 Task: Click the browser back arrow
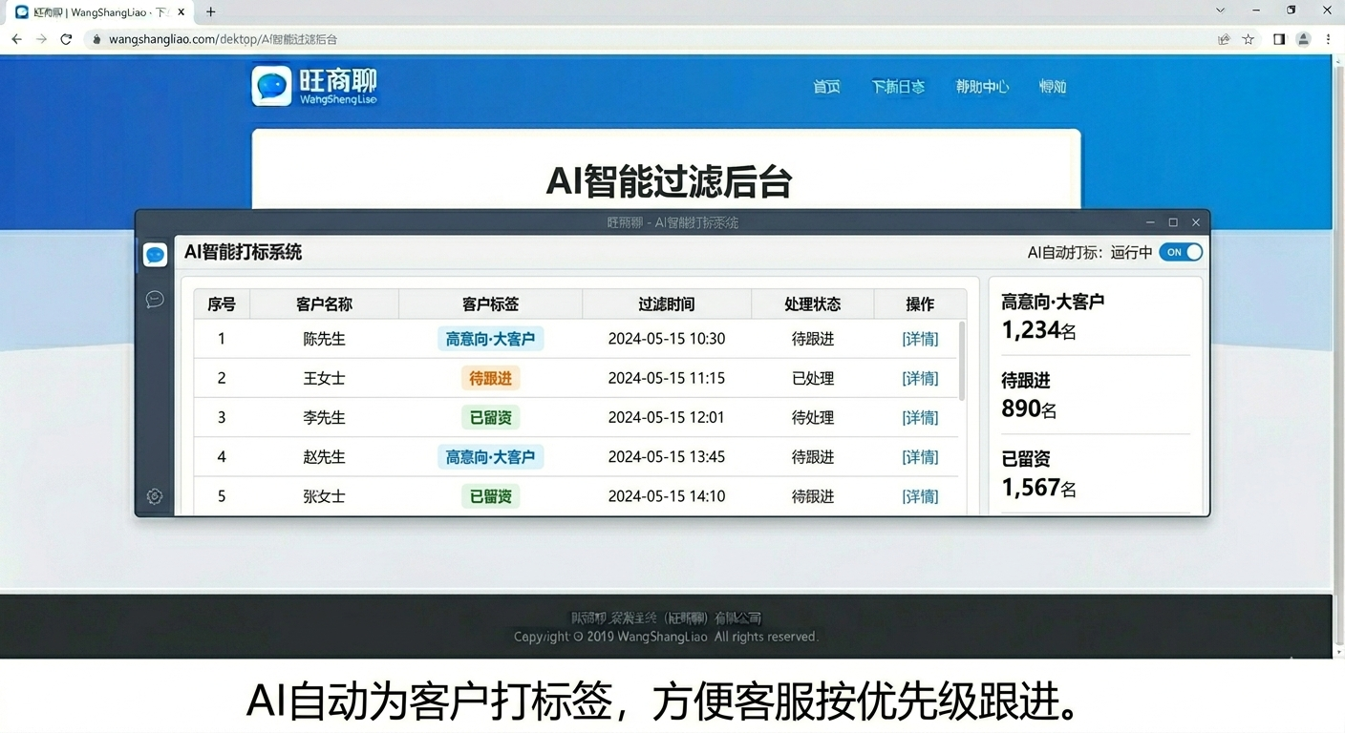[16, 39]
